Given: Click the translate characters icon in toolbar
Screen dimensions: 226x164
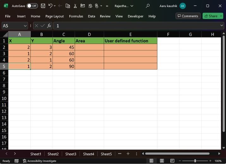Looking at the screenshot, I should 90,6.
